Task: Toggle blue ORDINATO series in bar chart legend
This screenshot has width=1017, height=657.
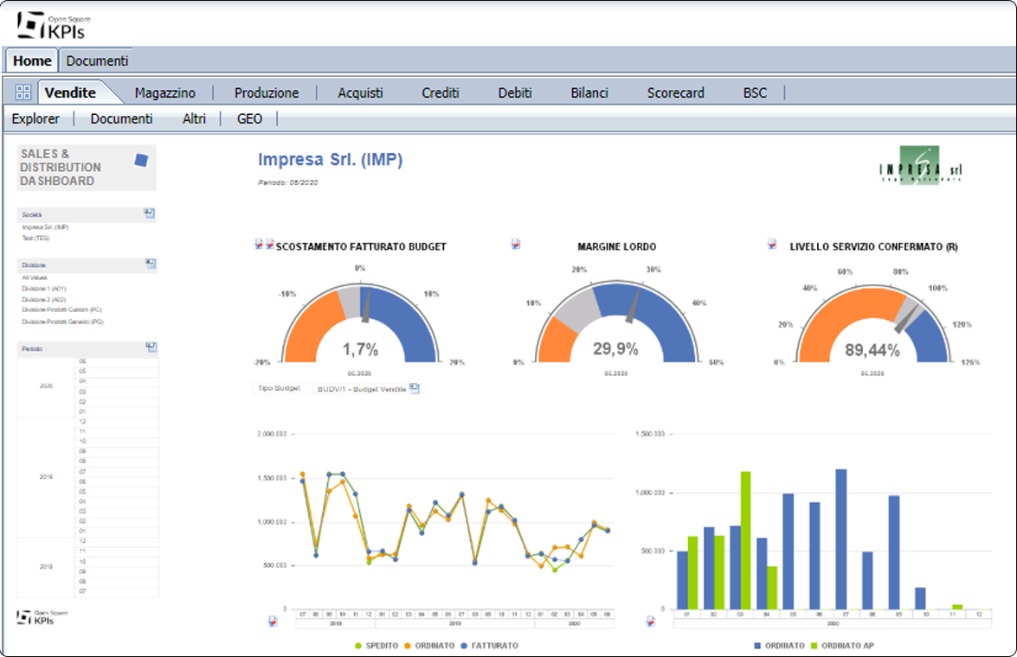Action: point(780,646)
